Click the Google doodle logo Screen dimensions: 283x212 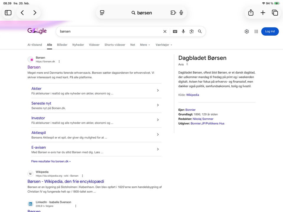[x=37, y=31]
